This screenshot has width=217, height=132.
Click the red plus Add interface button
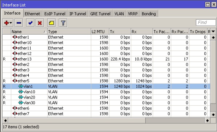[x=8, y=23]
